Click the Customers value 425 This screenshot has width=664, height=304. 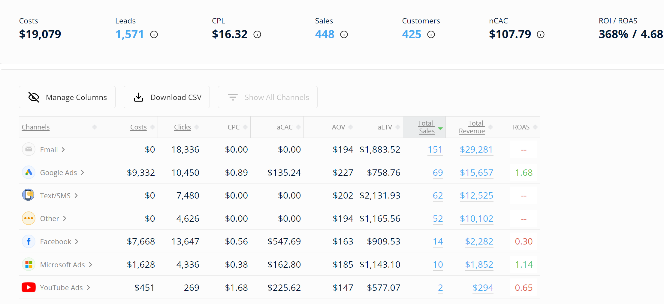pos(412,34)
